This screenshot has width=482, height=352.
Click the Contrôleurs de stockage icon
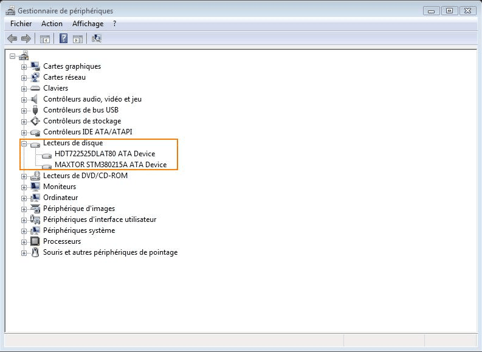pyautogui.click(x=35, y=121)
